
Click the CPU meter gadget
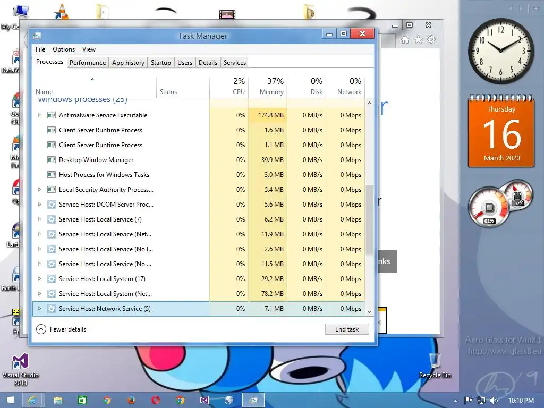[x=489, y=208]
